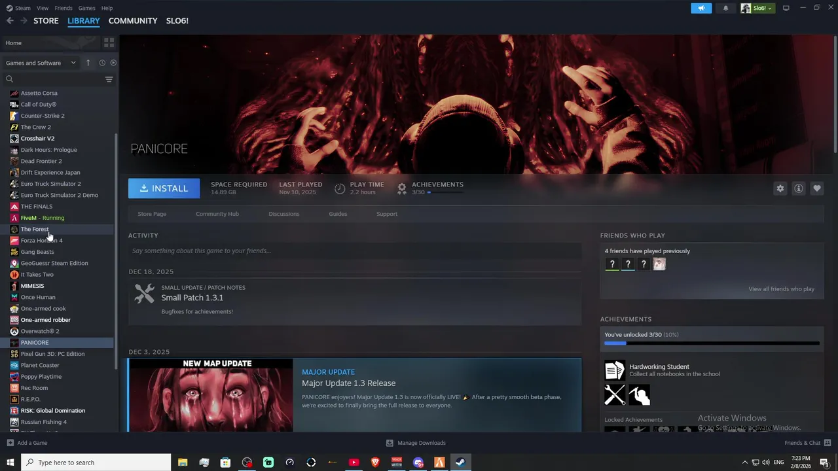
Task: Open advanced filter options in search bar
Action: (x=109, y=79)
